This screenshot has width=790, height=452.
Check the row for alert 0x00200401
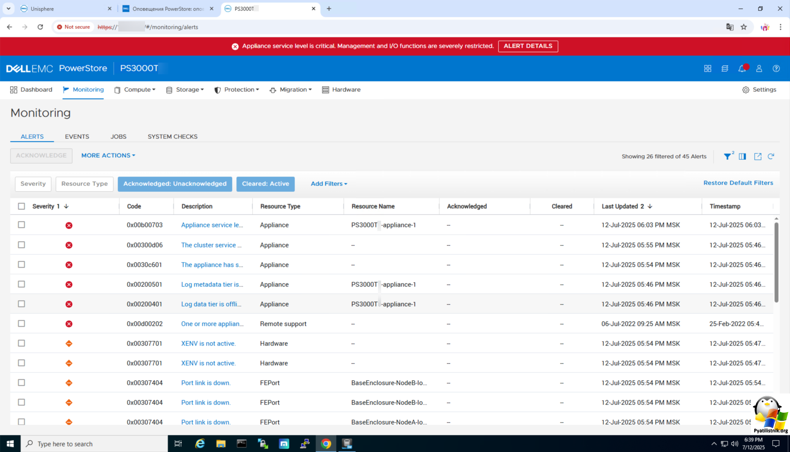click(22, 304)
